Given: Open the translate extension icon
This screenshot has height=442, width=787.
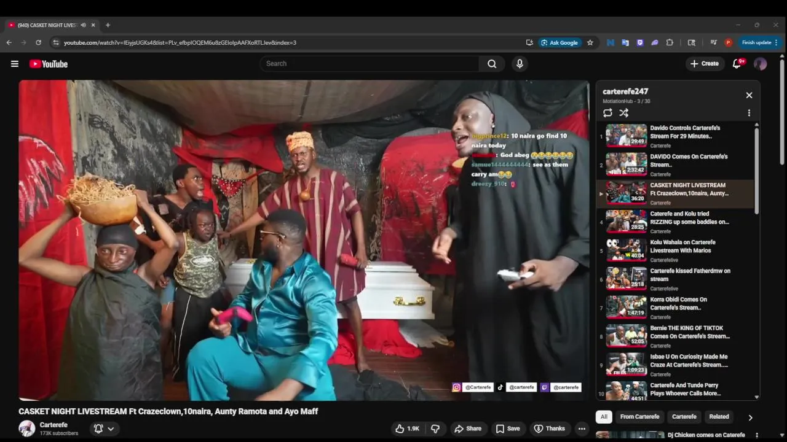Looking at the screenshot, I should pos(625,42).
